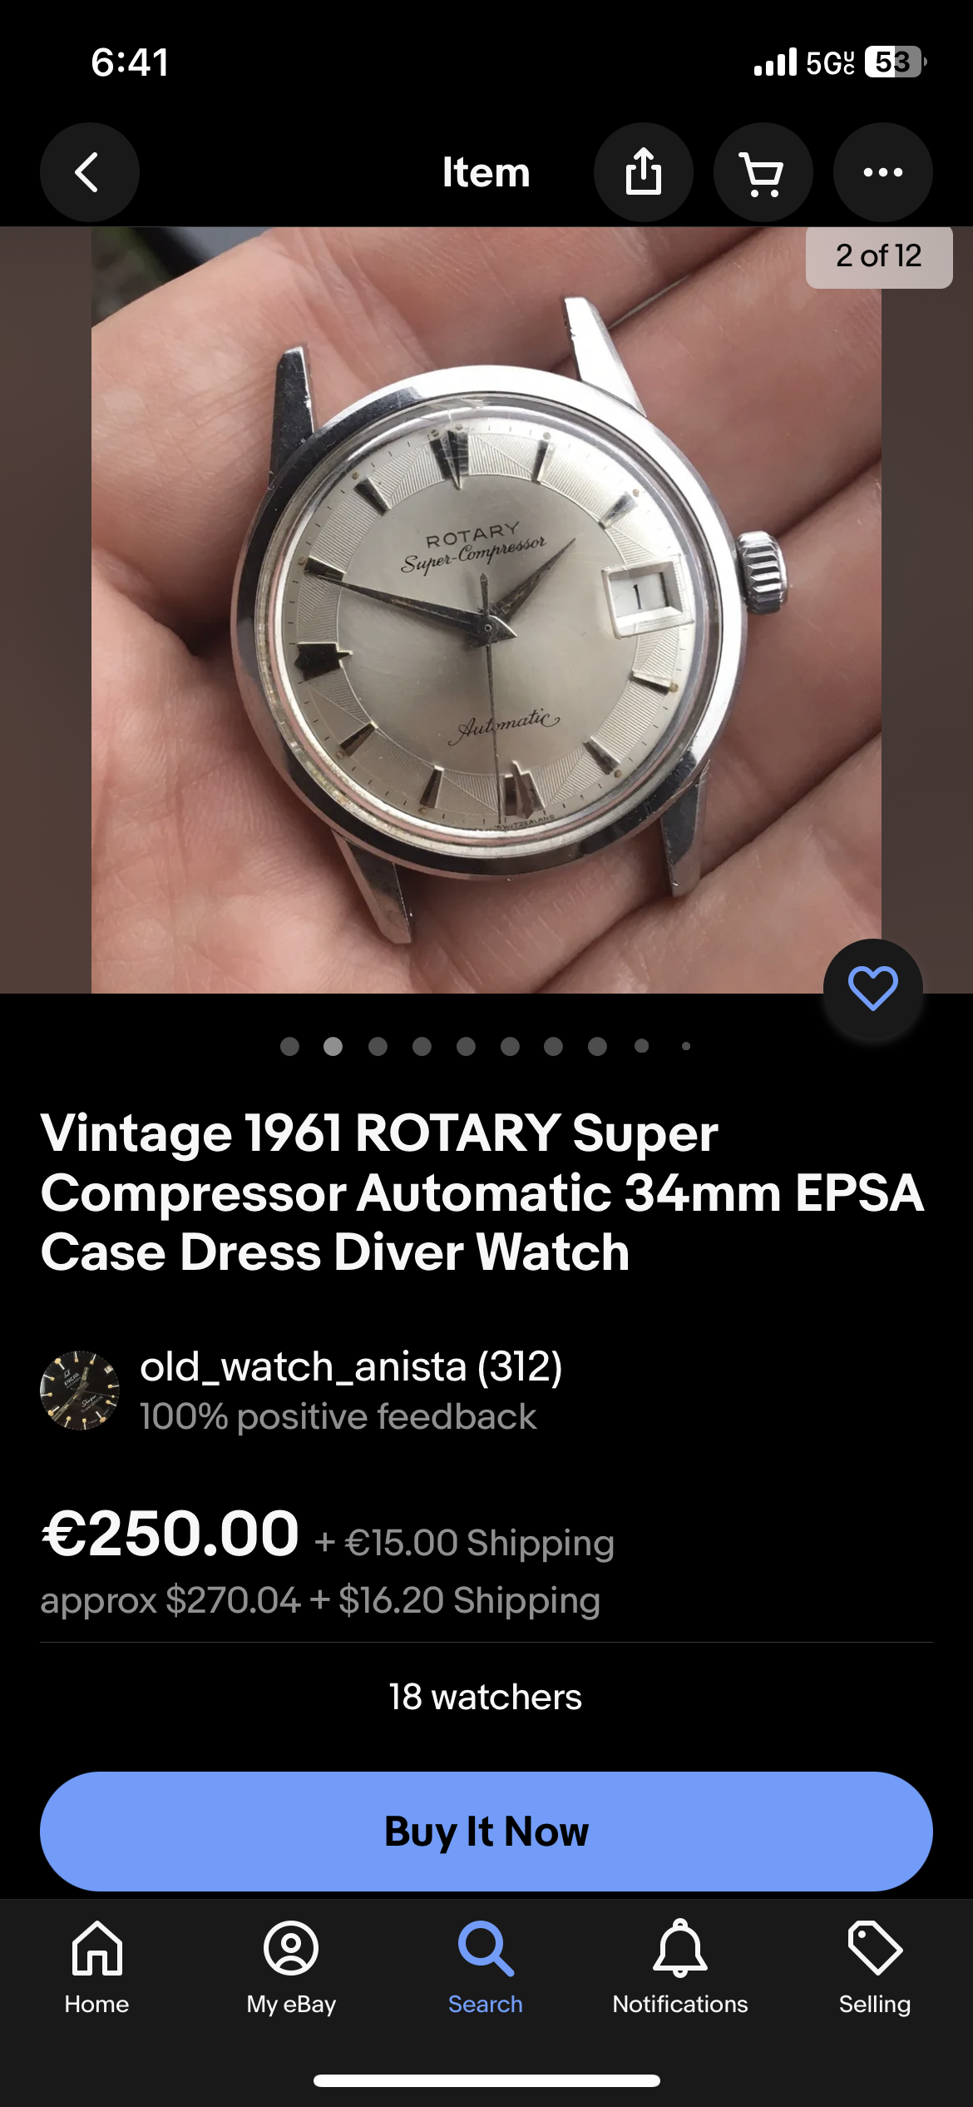Tap the 2 of 12 photo counter
Viewport: 973px width, 2107px height.
click(x=879, y=256)
